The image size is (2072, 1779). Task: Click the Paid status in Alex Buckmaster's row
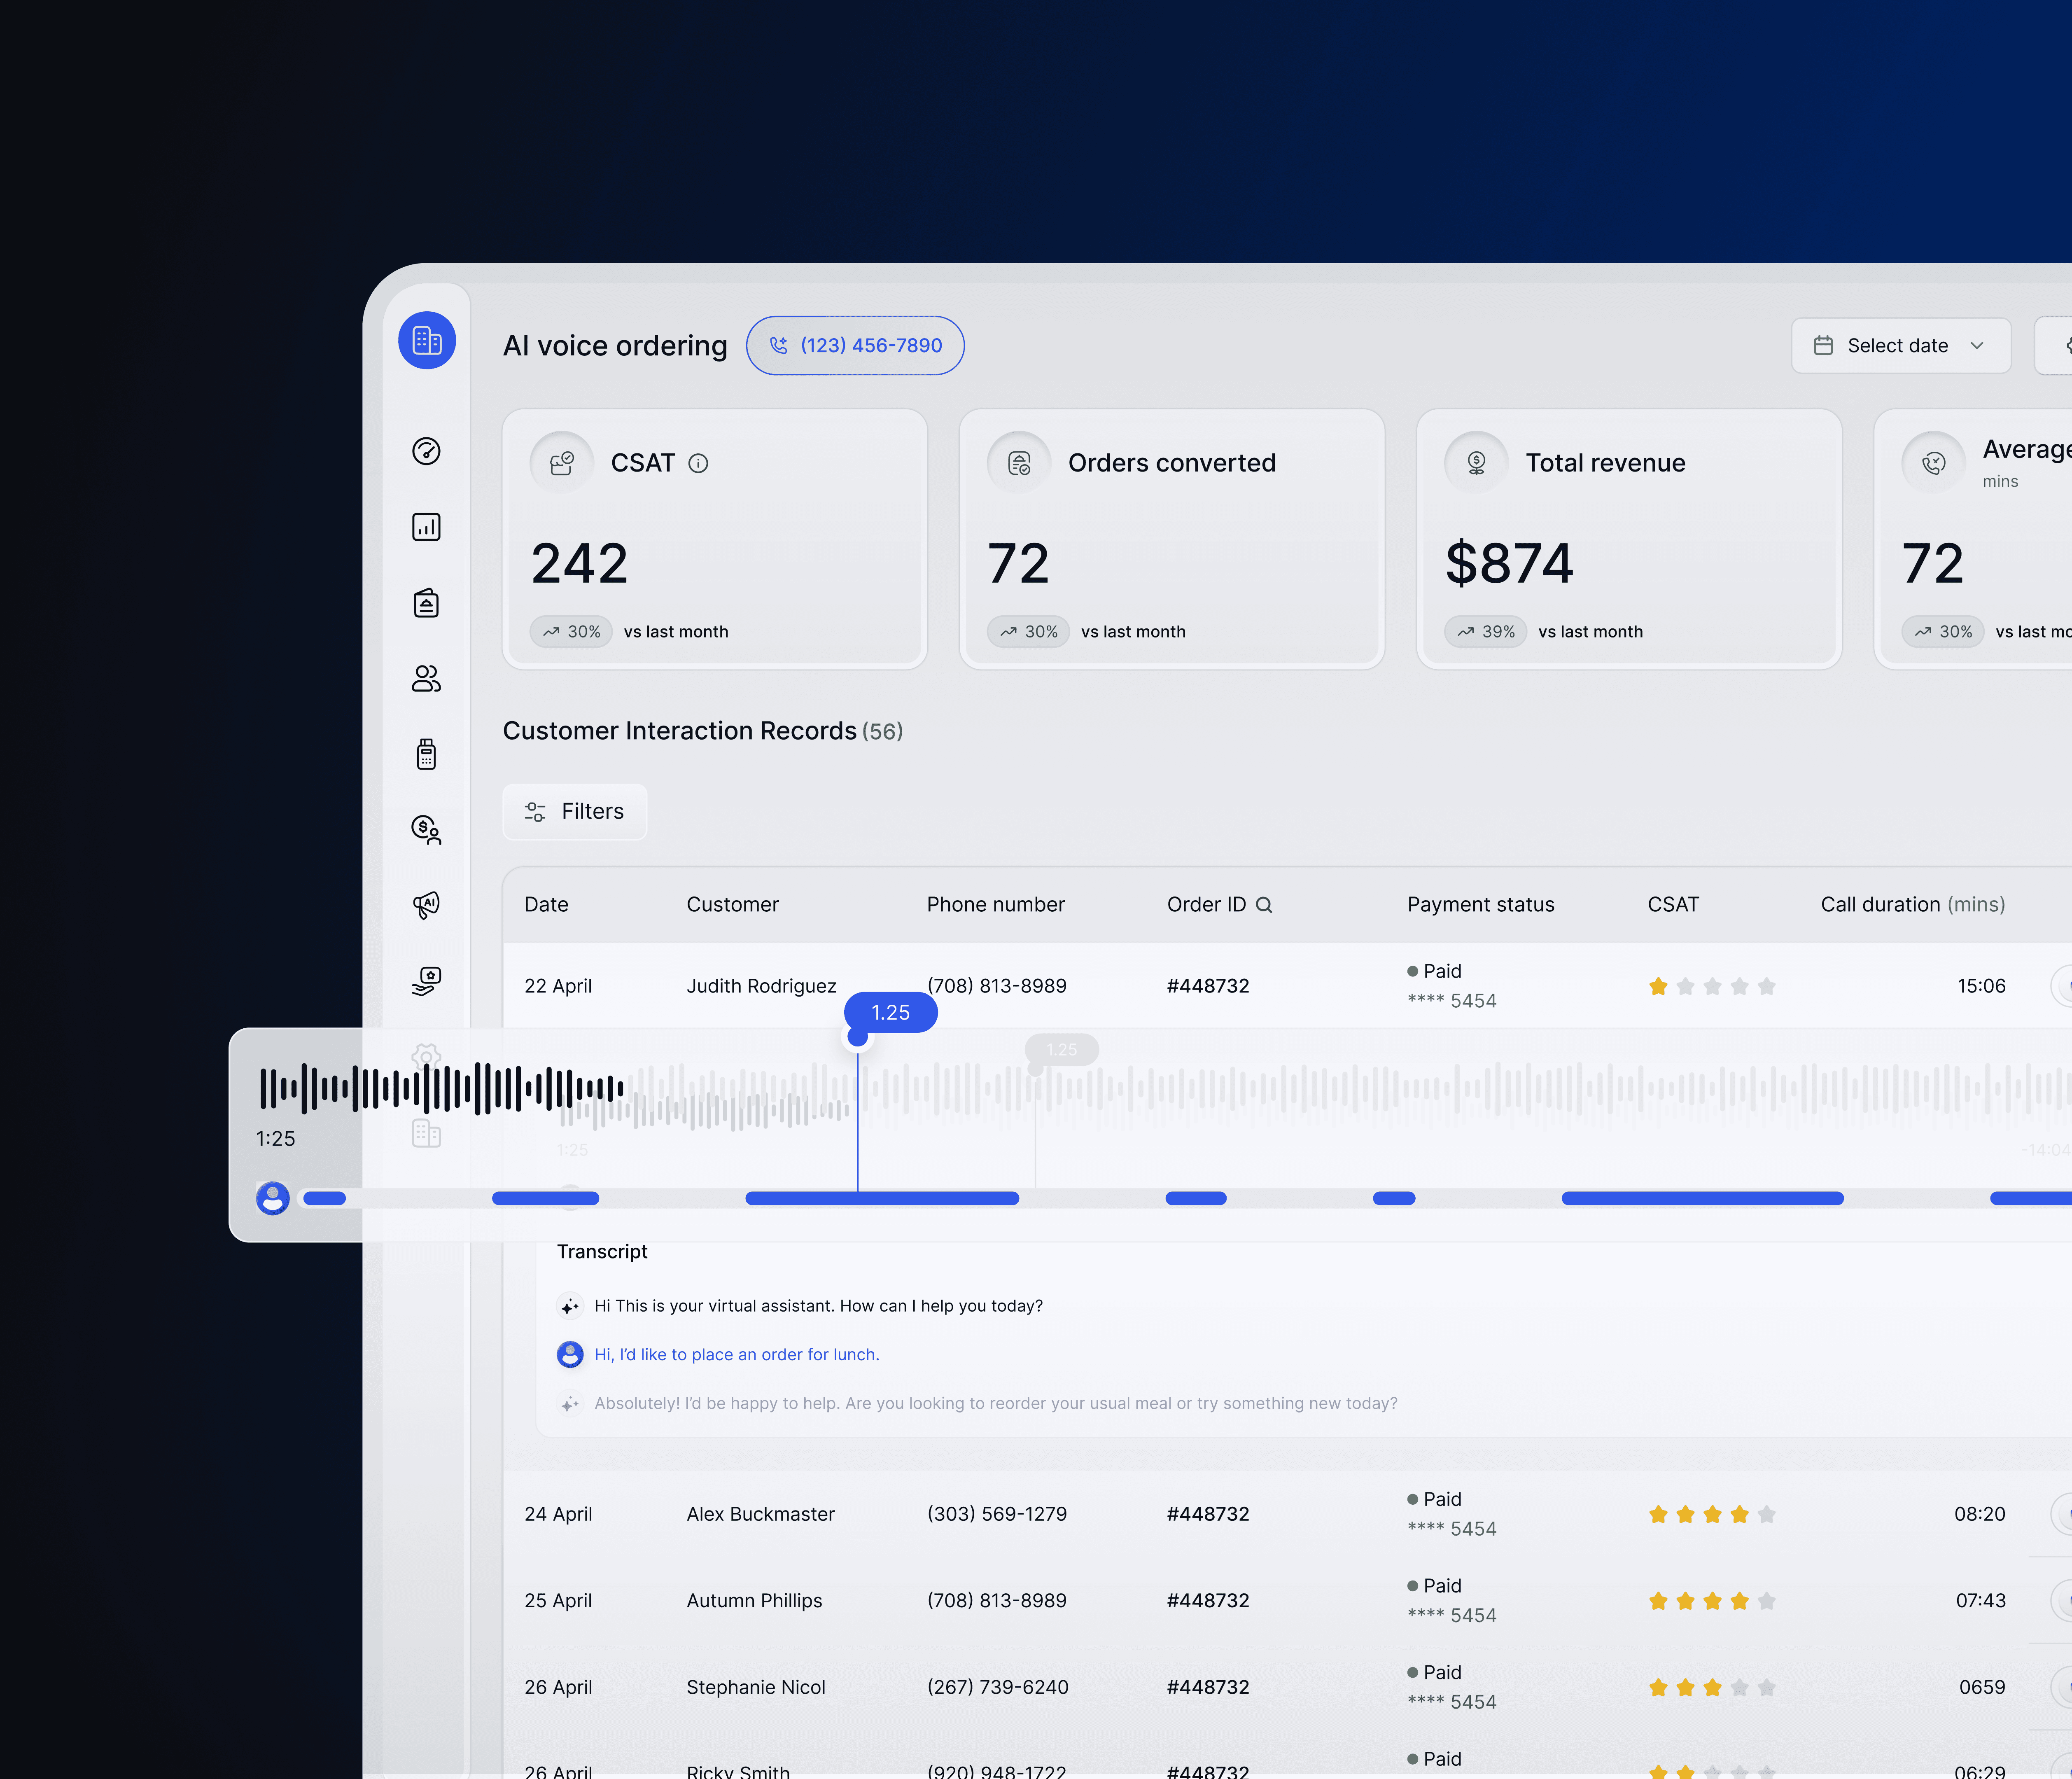tap(1435, 1500)
